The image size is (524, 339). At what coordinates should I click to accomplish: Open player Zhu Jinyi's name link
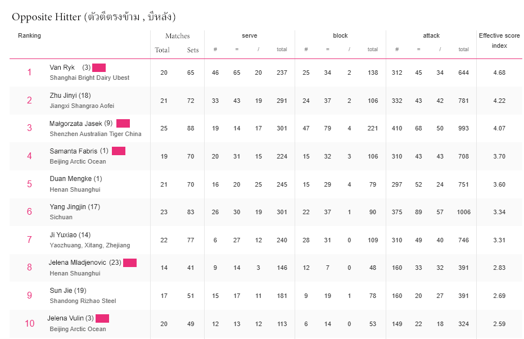(70, 96)
